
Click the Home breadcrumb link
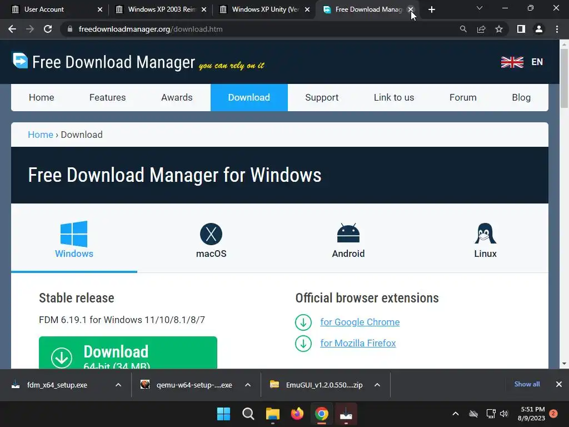click(x=40, y=135)
